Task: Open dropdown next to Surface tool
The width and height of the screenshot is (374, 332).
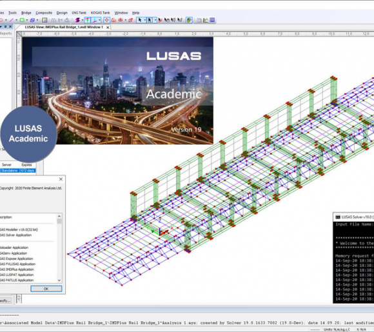Action: pyautogui.click(x=26, y=20)
